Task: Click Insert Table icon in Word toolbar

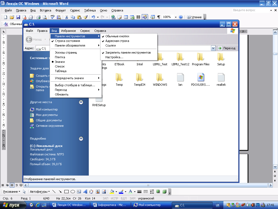Action: pyautogui.click(x=126, y=17)
